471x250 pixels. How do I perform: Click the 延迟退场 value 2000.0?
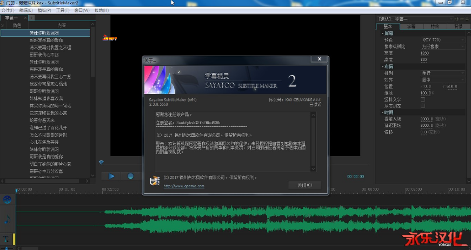(x=427, y=125)
